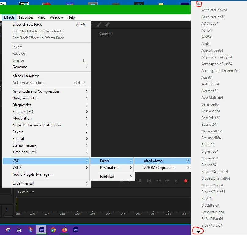This screenshot has height=235, width=247.
Task: Choose Match Loudness in Effects menu
Action: [47, 76]
